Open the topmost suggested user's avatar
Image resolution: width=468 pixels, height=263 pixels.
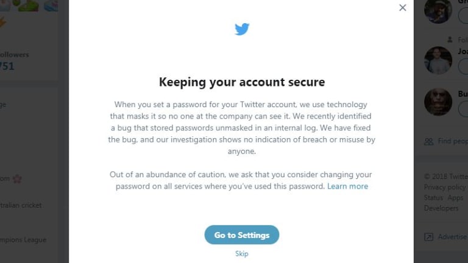pyautogui.click(x=438, y=12)
